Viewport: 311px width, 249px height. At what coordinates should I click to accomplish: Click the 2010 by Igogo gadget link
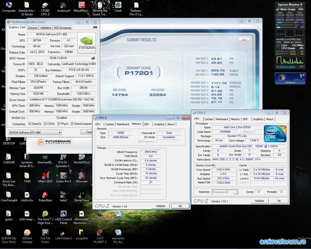[286, 67]
